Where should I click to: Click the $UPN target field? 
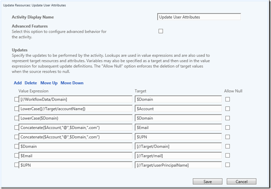pyautogui.click(x=178, y=137)
